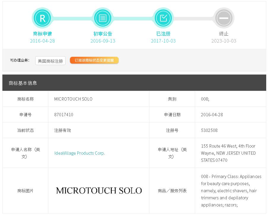The image size is (268, 215).
Task: Click the 终止 stage label
Action: pos(224,34)
